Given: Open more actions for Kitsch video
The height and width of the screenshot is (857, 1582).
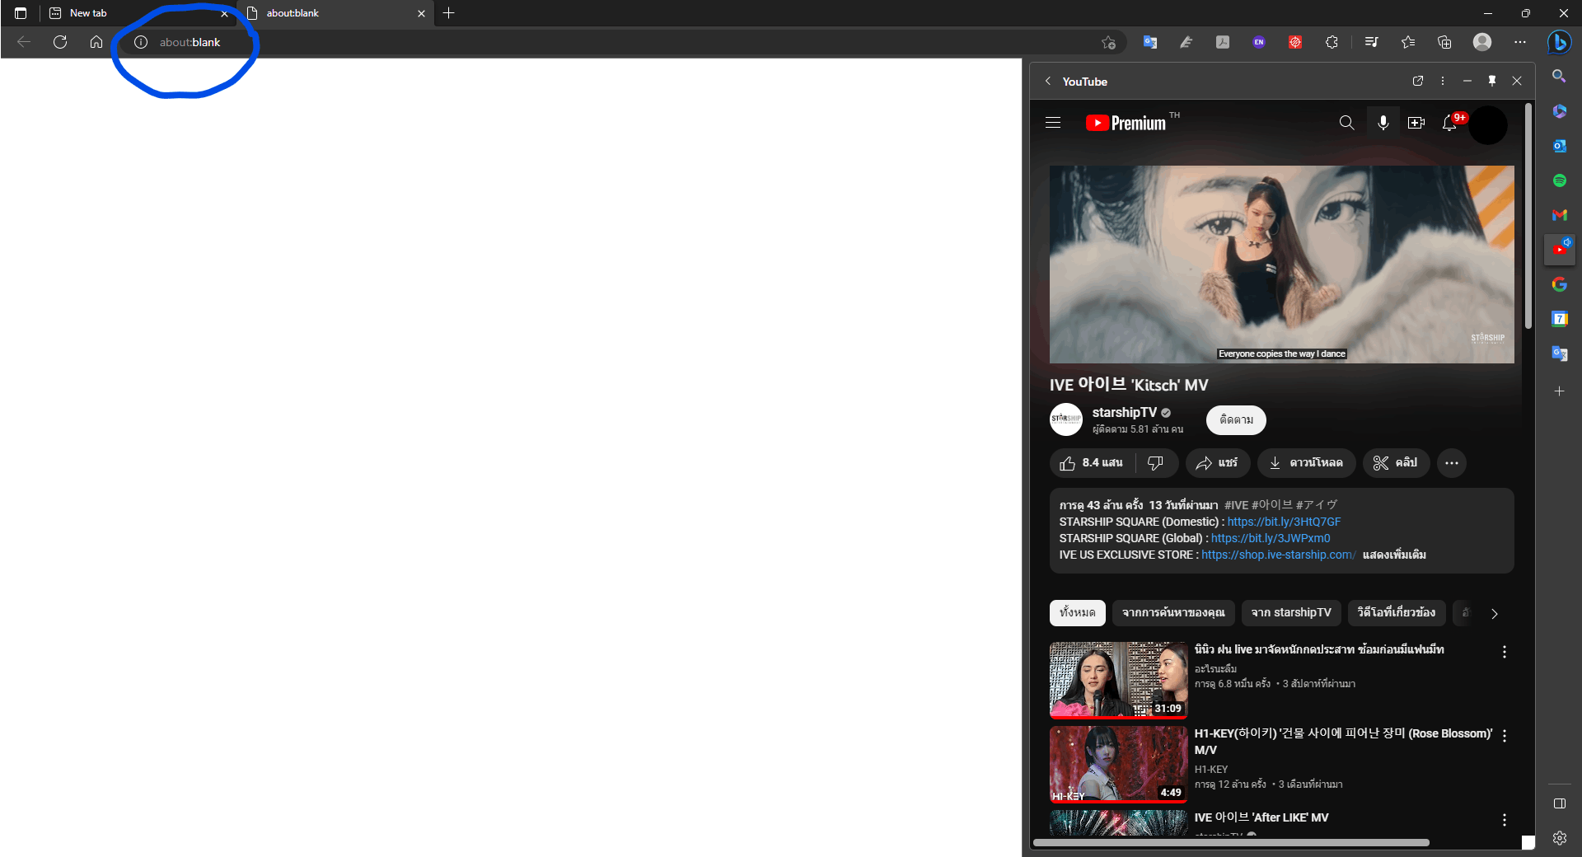Looking at the screenshot, I should click(1452, 463).
